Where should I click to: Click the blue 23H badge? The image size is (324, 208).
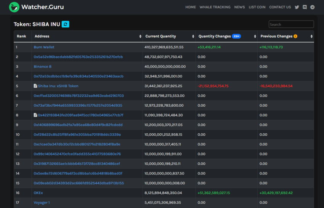[x=236, y=37]
